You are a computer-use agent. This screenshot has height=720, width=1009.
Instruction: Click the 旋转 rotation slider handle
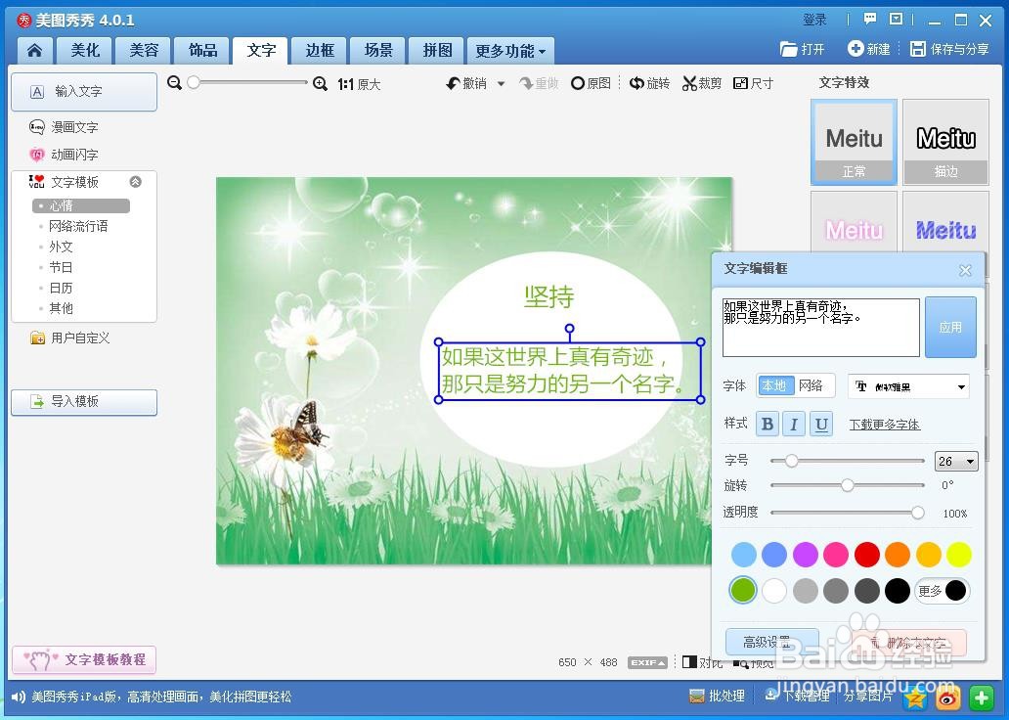coord(848,485)
